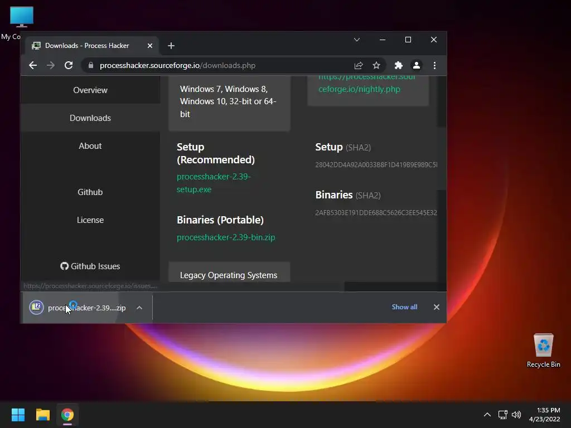Open network settings from the tray icon

click(503, 415)
